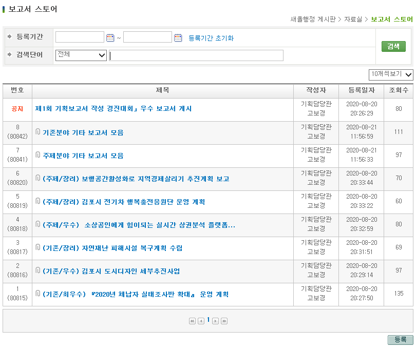Click the green 검색 search button
This screenshot has height=349, width=416.
(x=393, y=46)
